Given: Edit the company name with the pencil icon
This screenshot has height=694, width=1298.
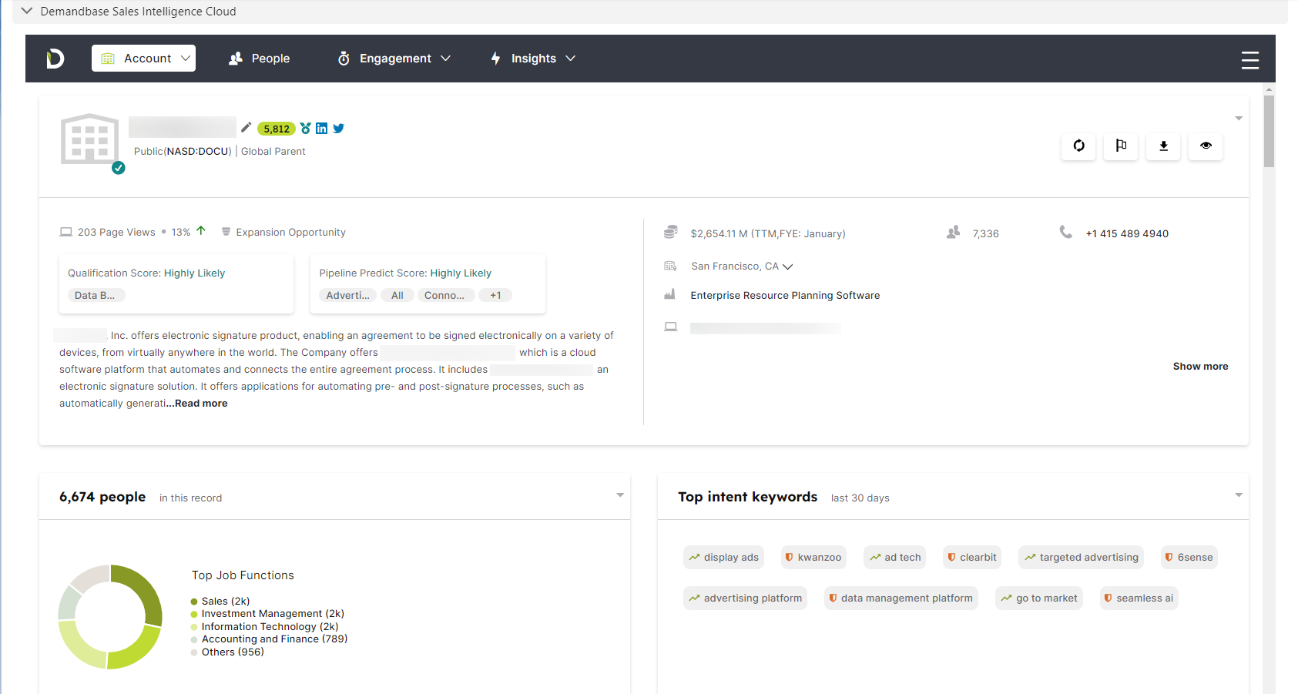Looking at the screenshot, I should 246,128.
